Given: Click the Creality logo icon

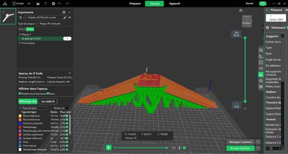Looking at the screenshot, I should coord(5,3).
